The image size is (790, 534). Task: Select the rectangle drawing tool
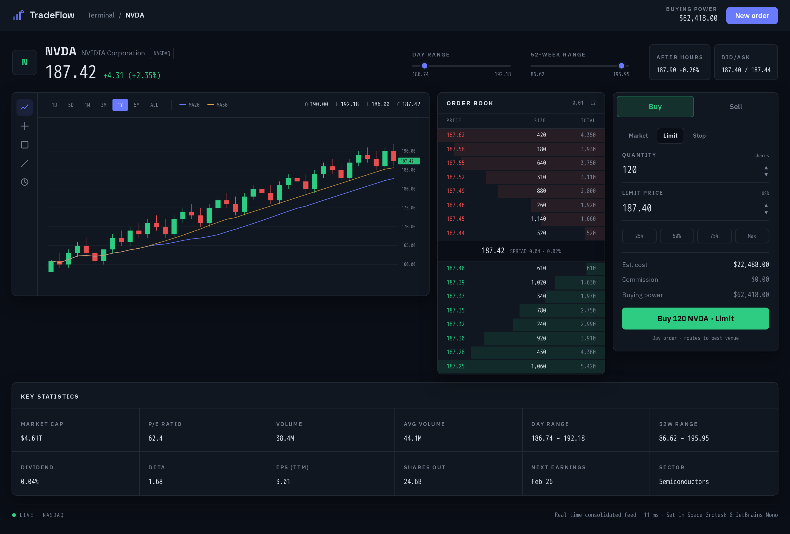click(24, 145)
